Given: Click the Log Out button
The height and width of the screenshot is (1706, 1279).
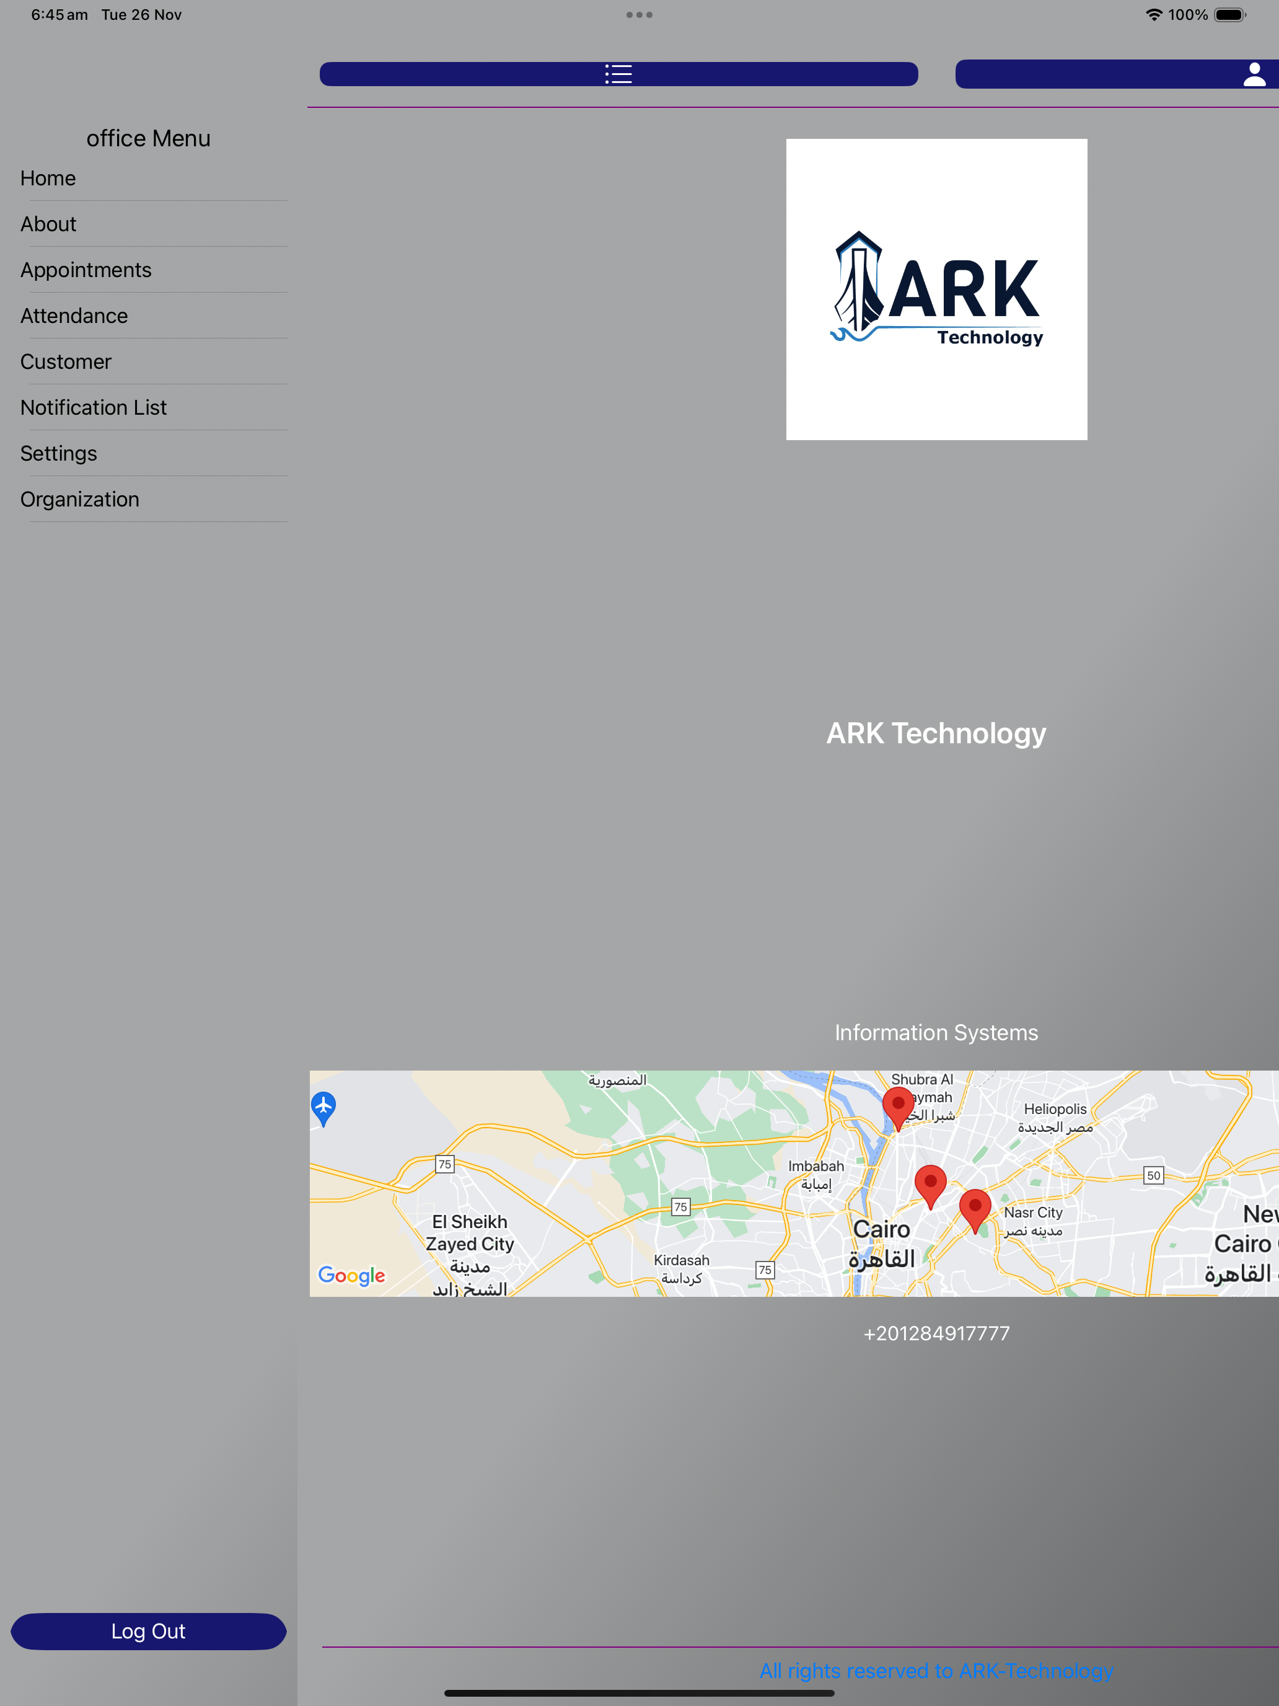Looking at the screenshot, I should click(149, 1631).
